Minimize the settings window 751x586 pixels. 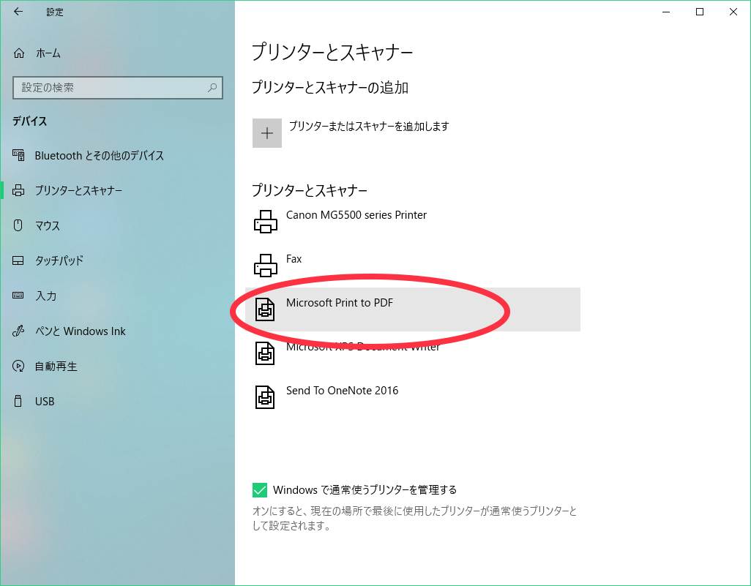coord(666,12)
